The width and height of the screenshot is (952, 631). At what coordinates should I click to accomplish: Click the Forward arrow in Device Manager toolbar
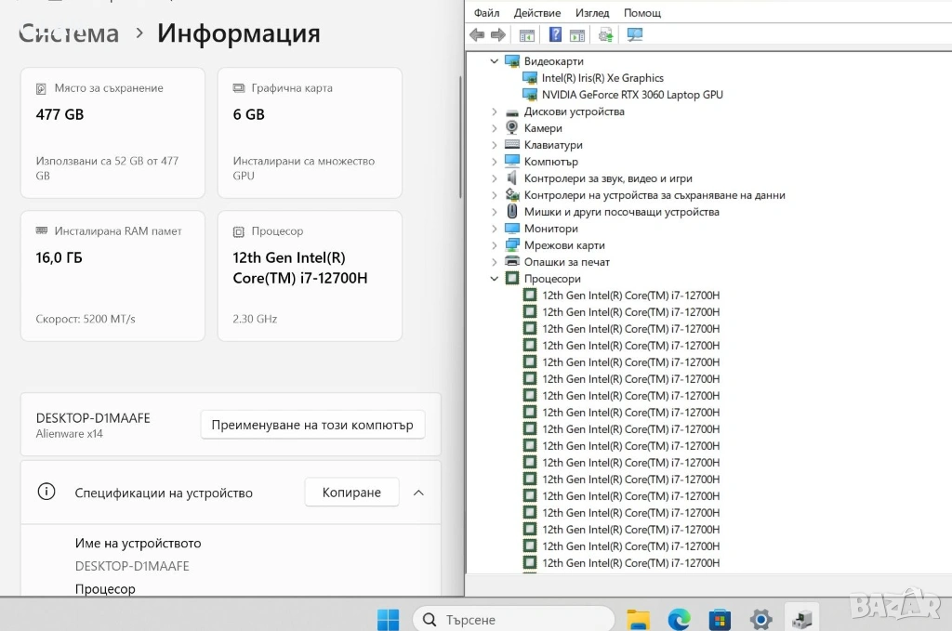498,35
